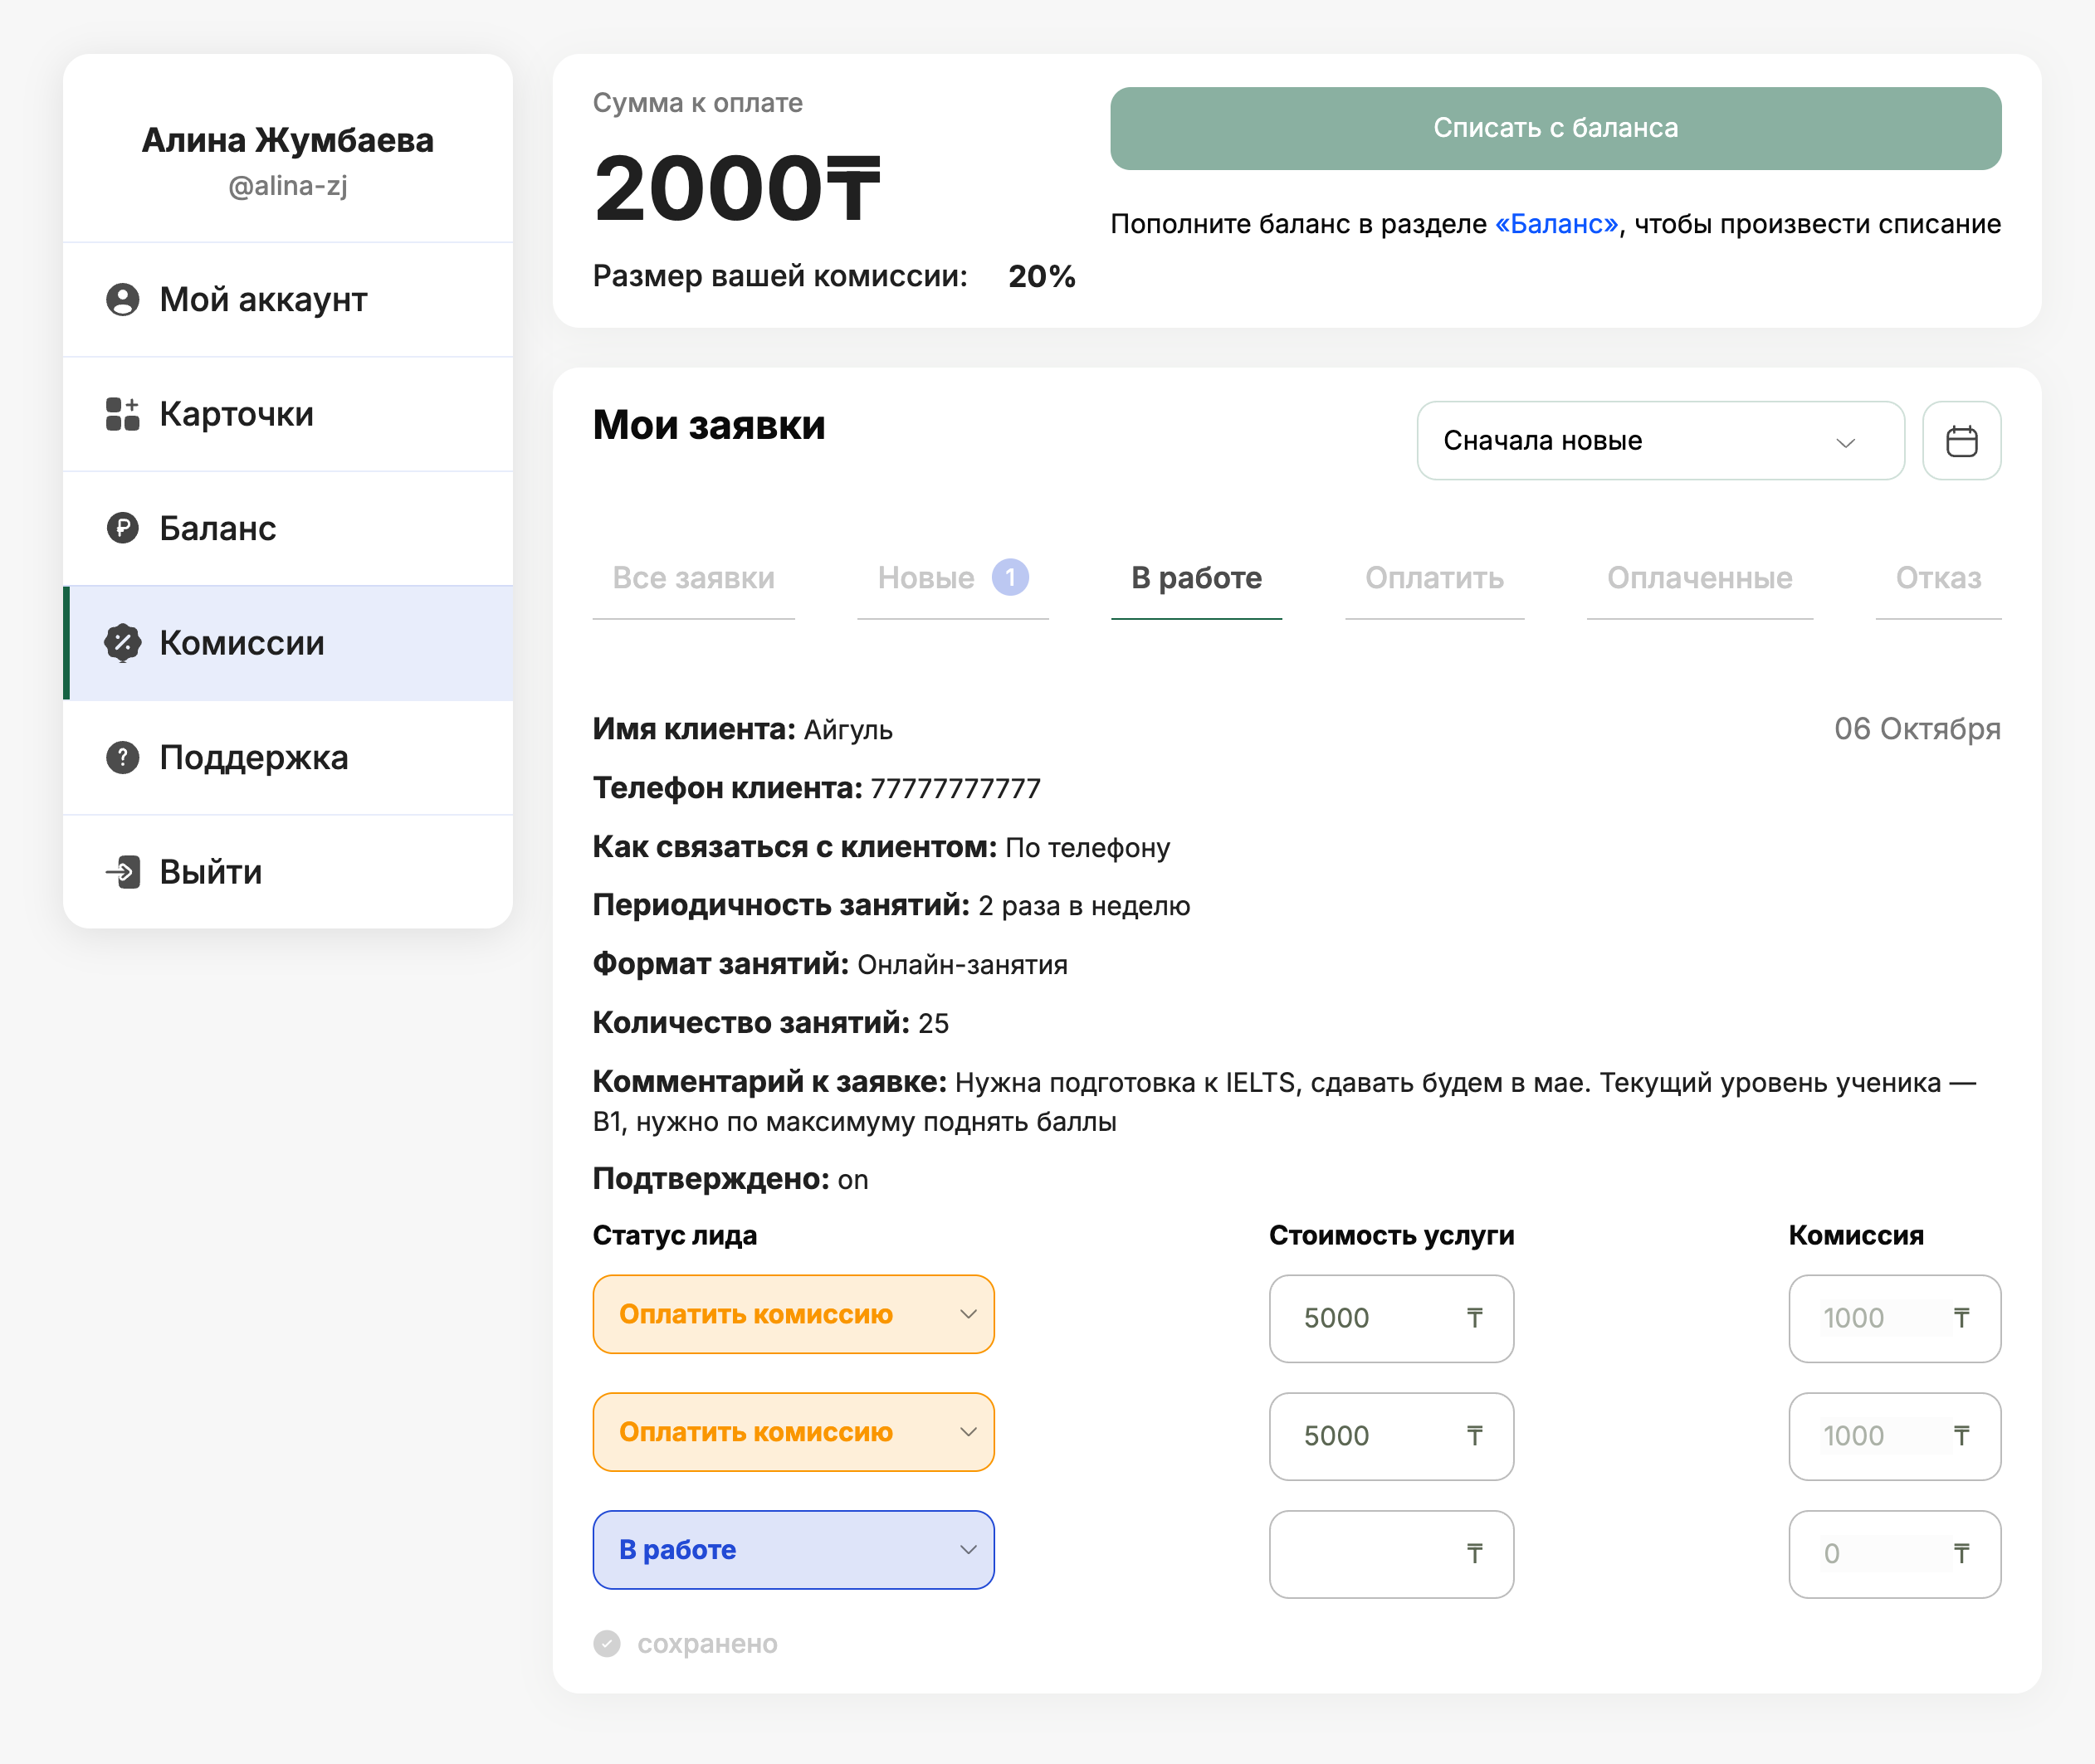
Task: Click the Поддержка question mark icon
Action: pyautogui.click(x=122, y=757)
